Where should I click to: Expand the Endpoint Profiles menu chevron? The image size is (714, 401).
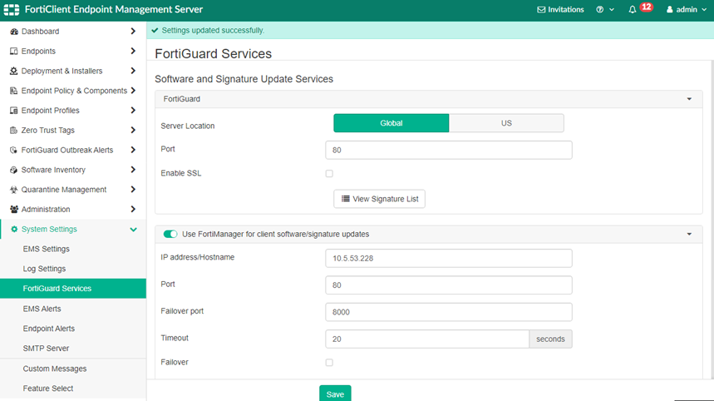pyautogui.click(x=133, y=111)
